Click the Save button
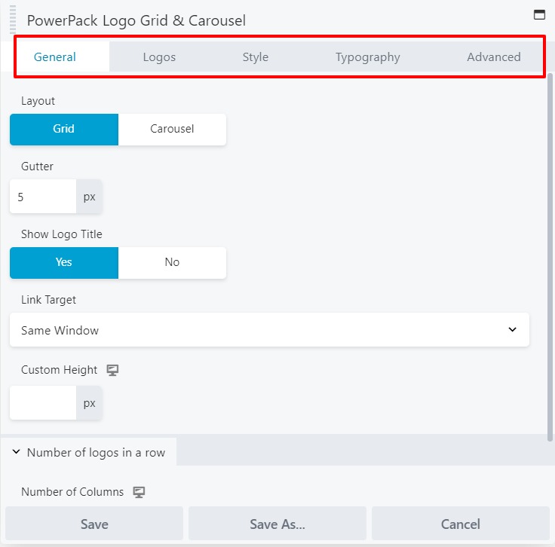555x547 pixels. click(x=94, y=524)
